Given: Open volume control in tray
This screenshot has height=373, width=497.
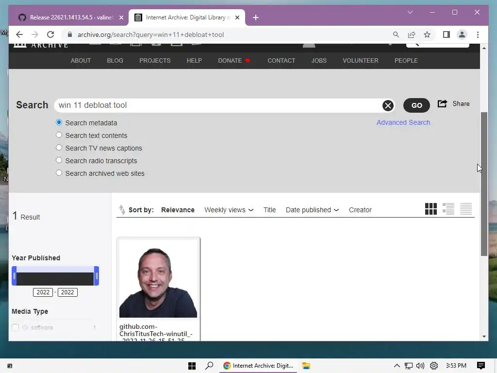Looking at the screenshot, I should 420,366.
